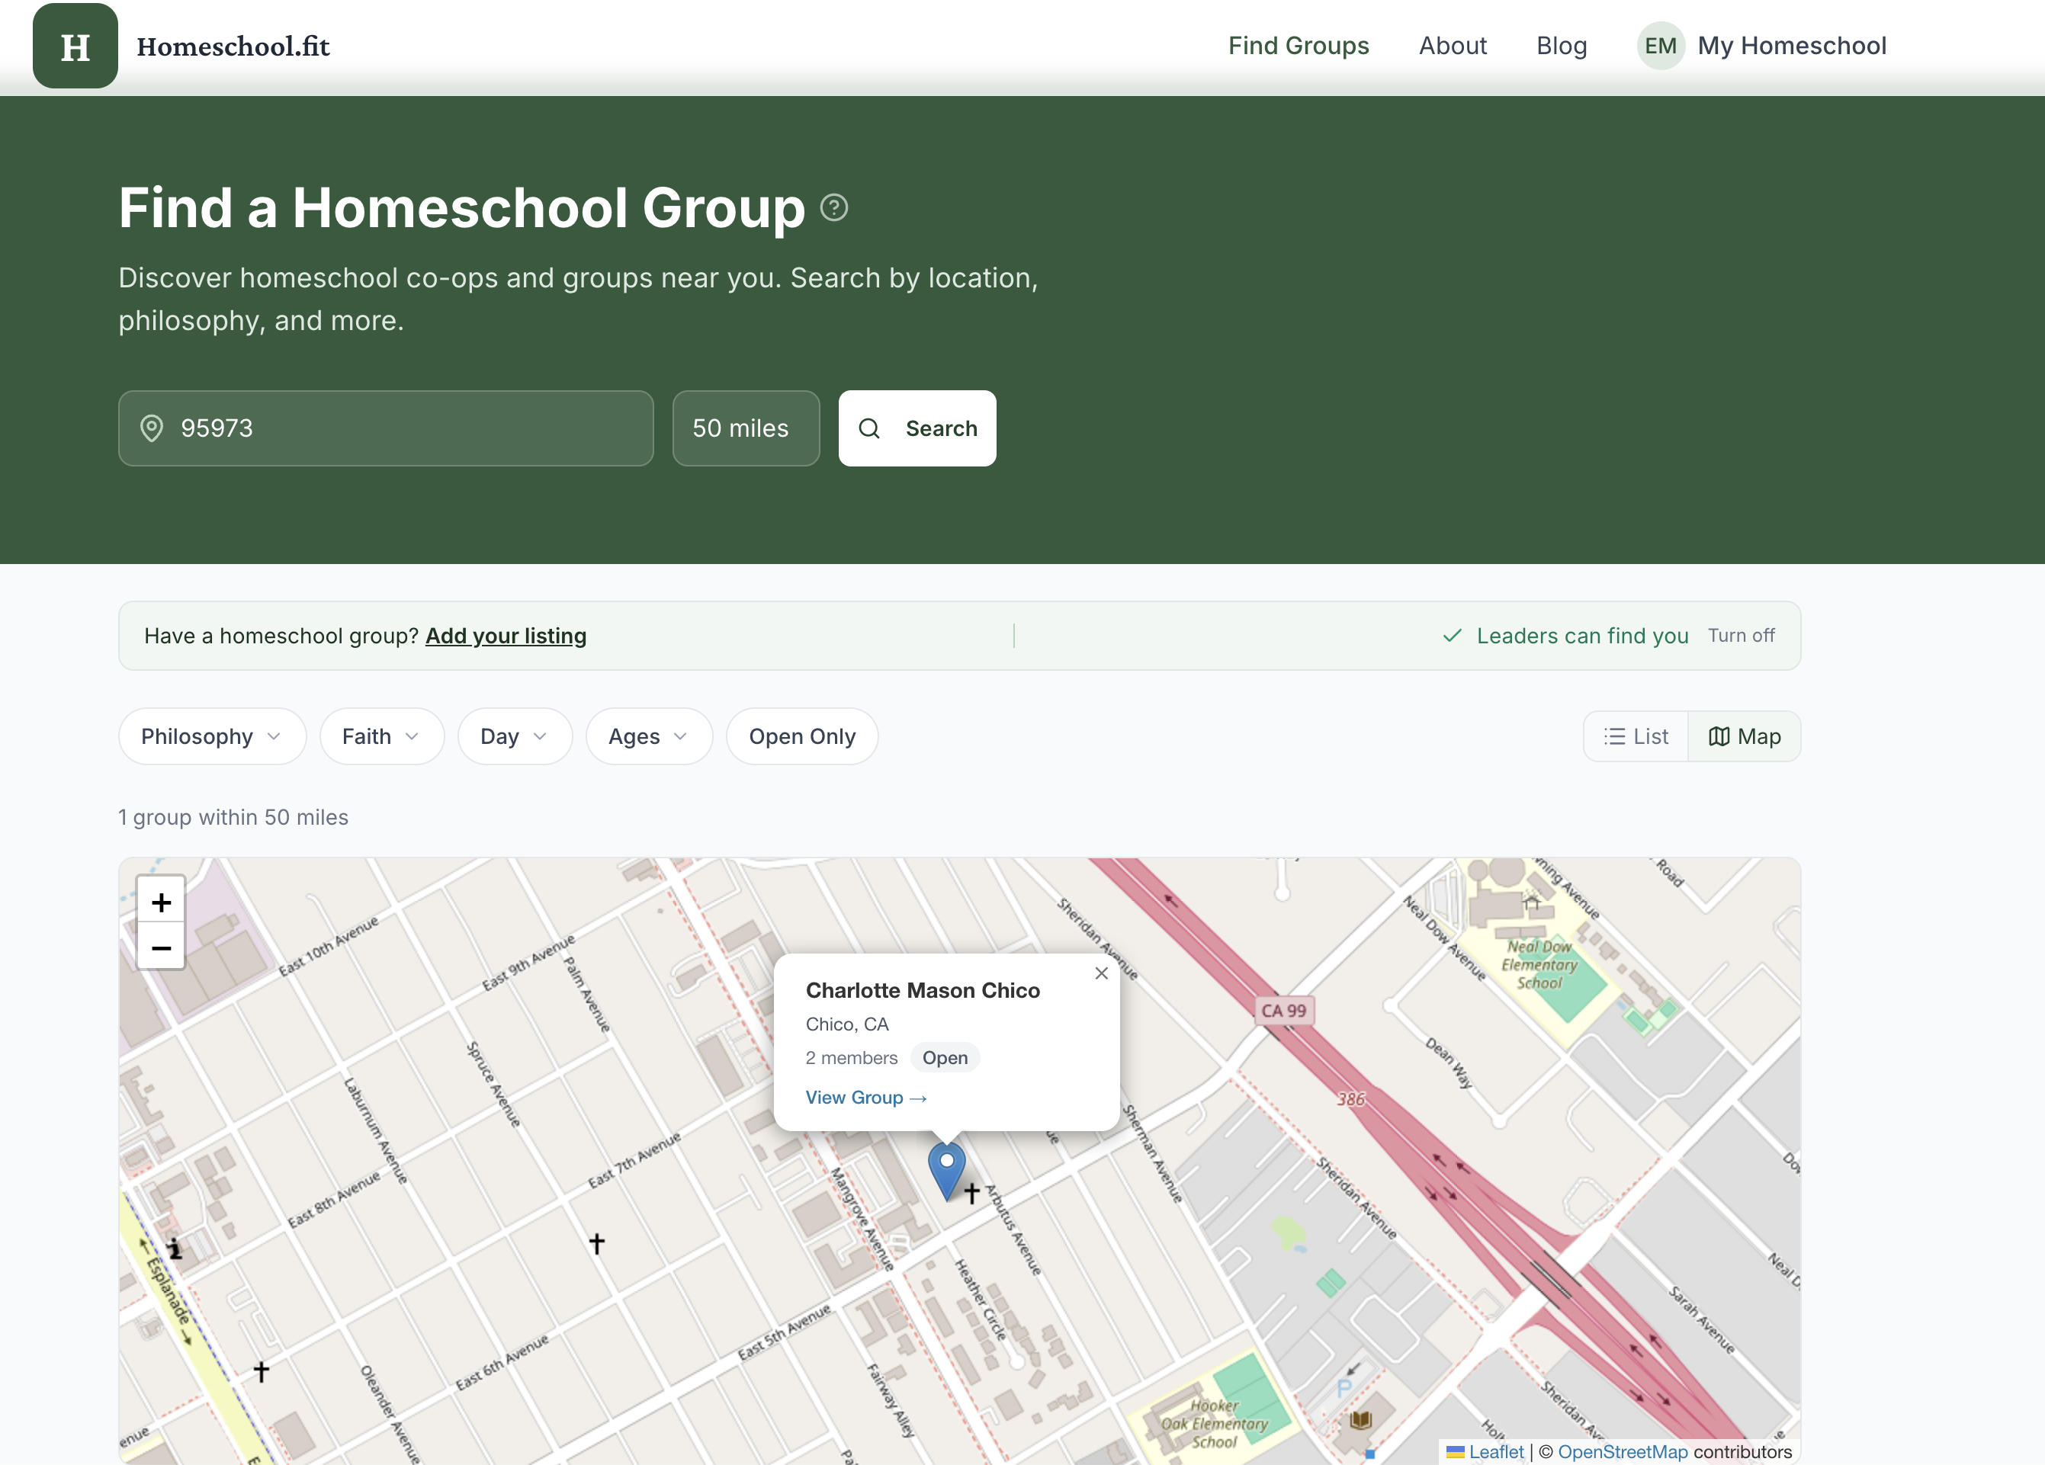Viewport: 2045px width, 1465px height.
Task: Click Charlotte Mason Chico popup title
Action: point(923,990)
